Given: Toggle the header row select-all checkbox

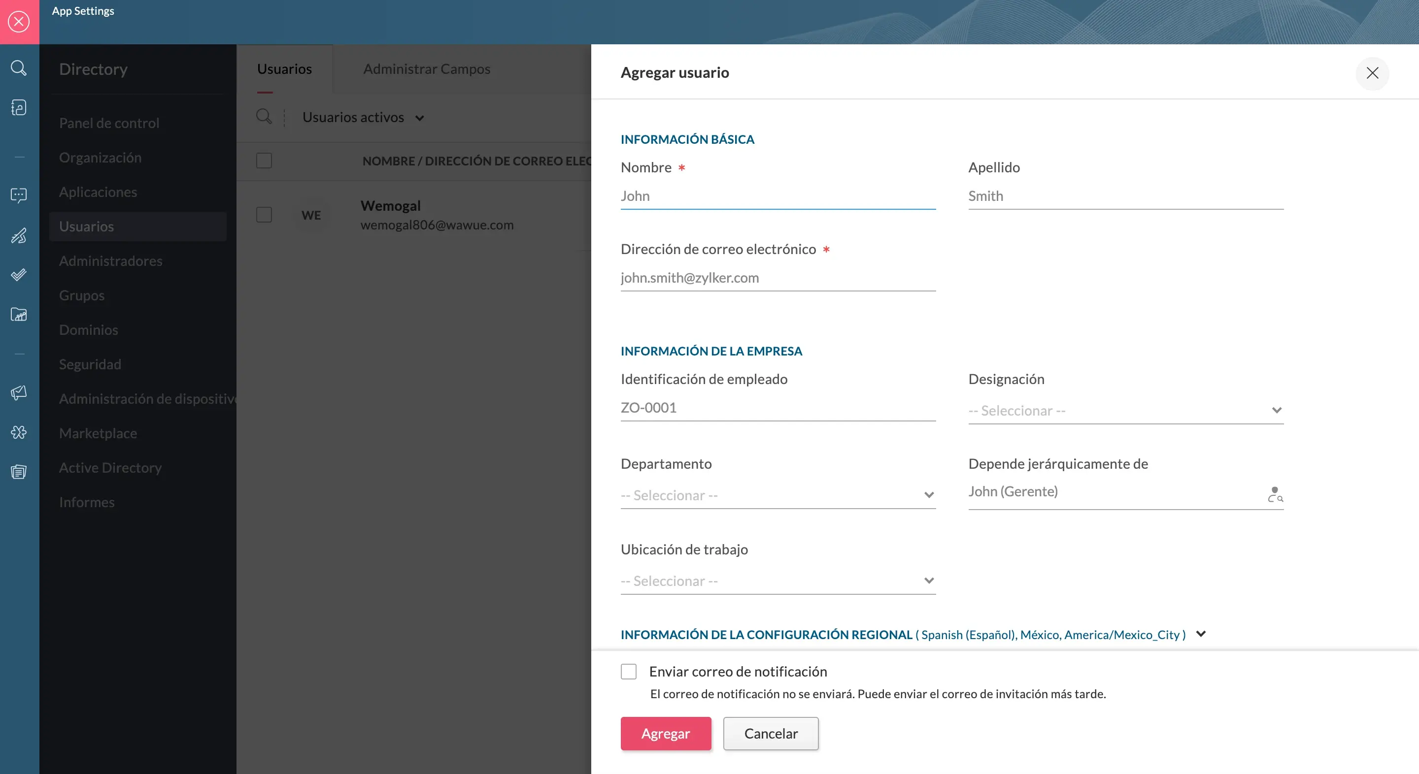Looking at the screenshot, I should [x=265, y=160].
